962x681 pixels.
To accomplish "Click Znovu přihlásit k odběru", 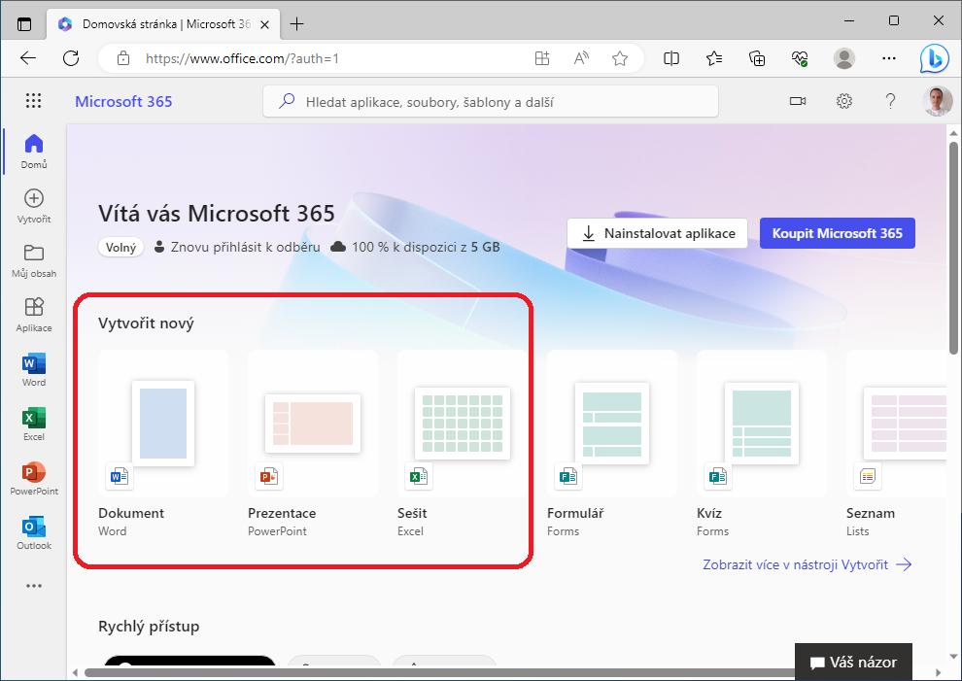I will pyautogui.click(x=237, y=248).
